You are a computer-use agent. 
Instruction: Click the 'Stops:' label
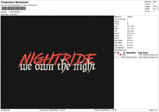117,22
